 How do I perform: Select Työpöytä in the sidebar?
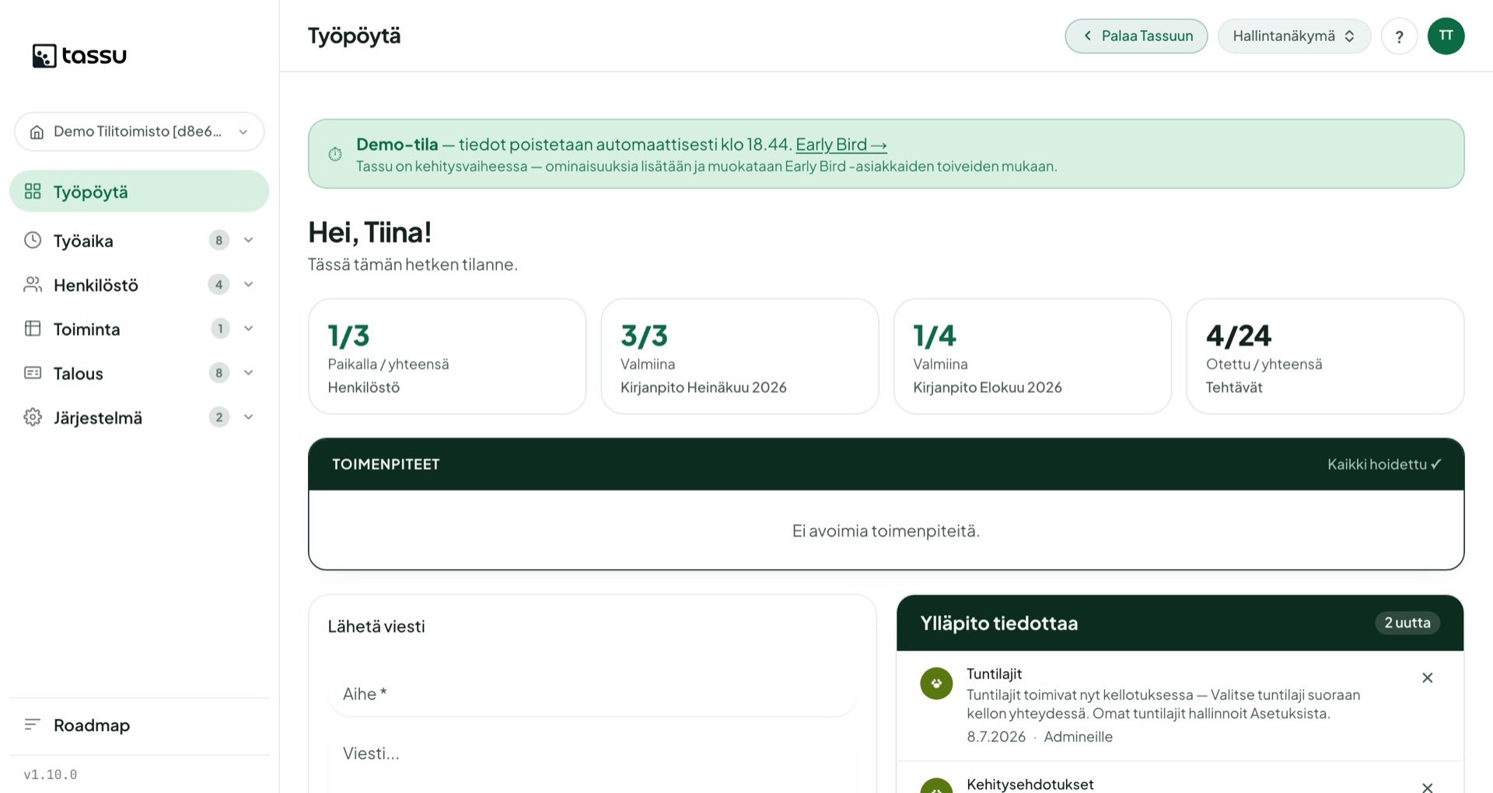(139, 191)
